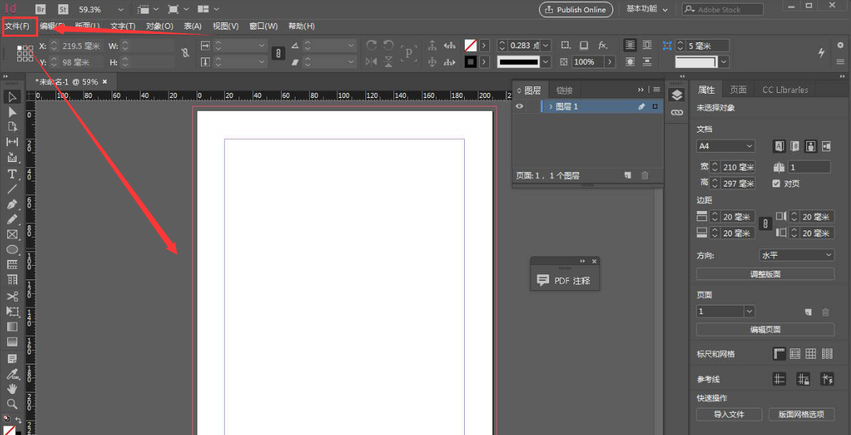This screenshot has width=851, height=435.
Task: Open the 文字(T) menu
Action: point(122,26)
